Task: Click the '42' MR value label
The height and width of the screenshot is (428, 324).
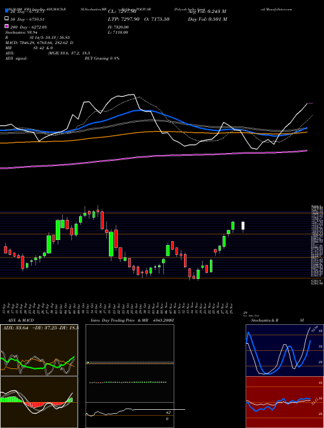Action: point(168,412)
